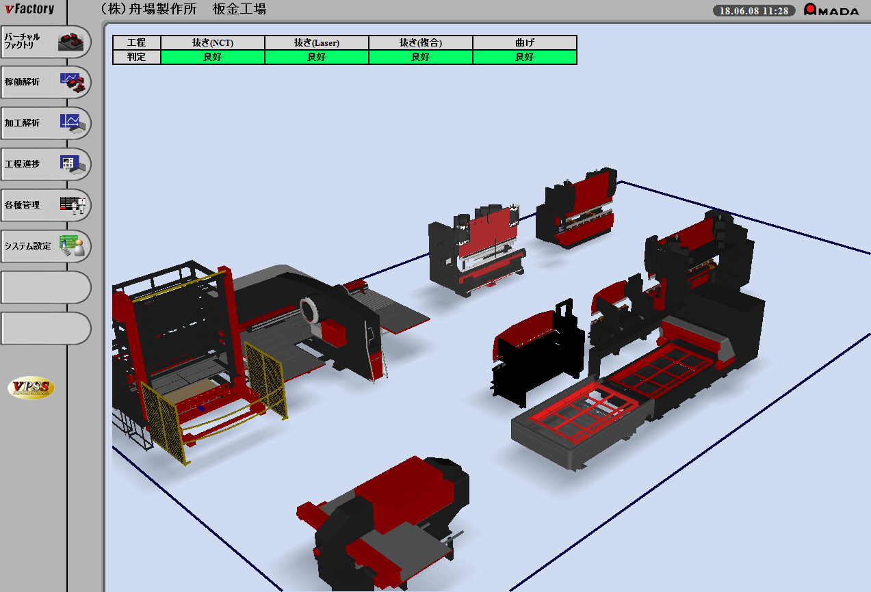Select the 抜き(NCT) process column header
Screen dimensions: 871x592
pos(213,43)
